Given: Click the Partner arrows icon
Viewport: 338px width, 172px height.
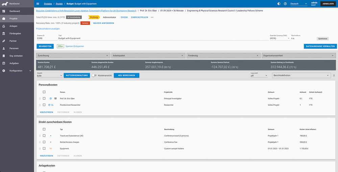Looking at the screenshot, I should [x=4, y=41].
